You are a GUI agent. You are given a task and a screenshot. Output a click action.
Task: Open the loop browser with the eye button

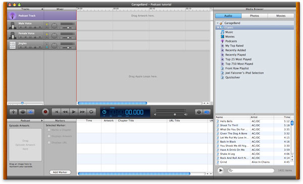(x=23, y=112)
